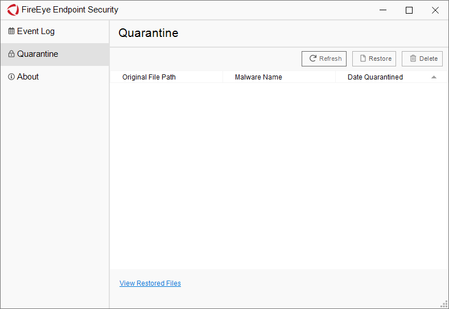449x309 pixels.
Task: Click the window resize grip in corner
Action: pos(444,304)
